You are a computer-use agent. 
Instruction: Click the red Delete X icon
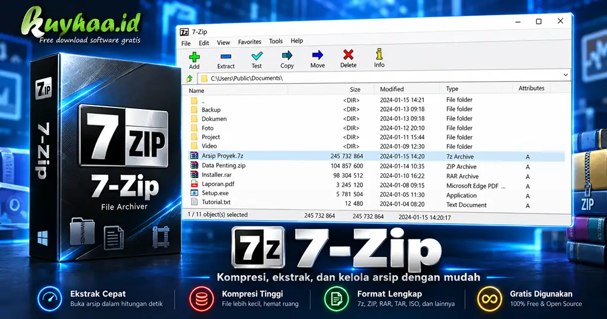348,55
